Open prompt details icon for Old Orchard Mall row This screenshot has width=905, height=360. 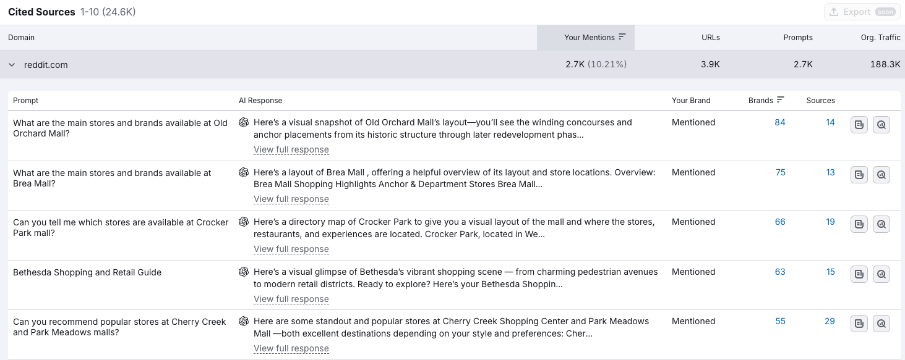tap(859, 125)
